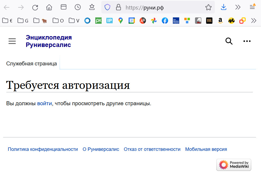Screen dimensions: 261x173
Task: Expand more toolbar tools chevron
Action: (238, 7)
